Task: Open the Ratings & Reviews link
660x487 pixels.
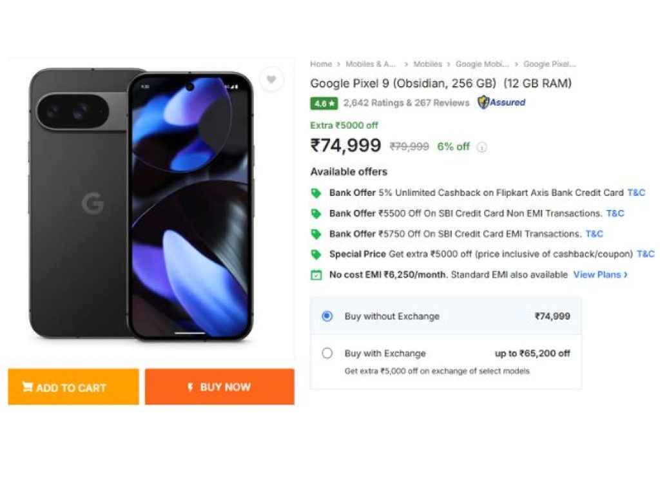Action: point(406,103)
